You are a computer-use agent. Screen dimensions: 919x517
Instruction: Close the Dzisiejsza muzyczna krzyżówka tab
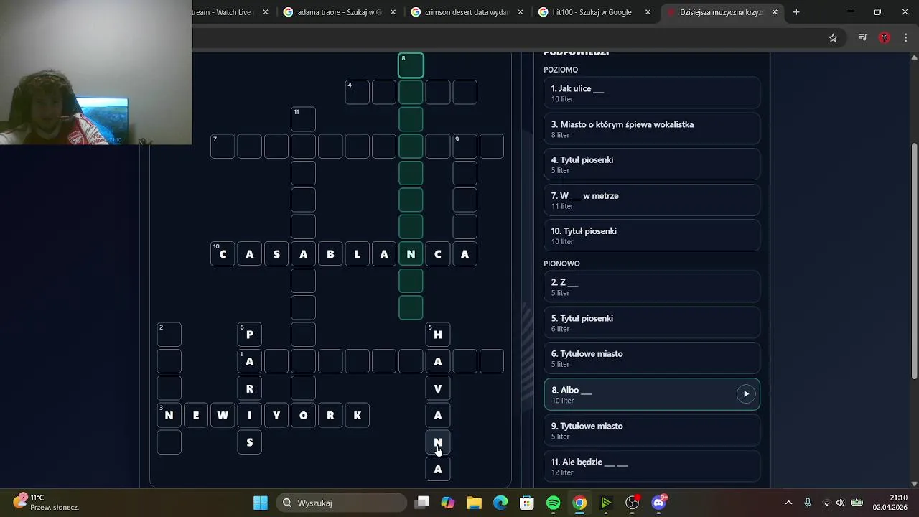[775, 12]
